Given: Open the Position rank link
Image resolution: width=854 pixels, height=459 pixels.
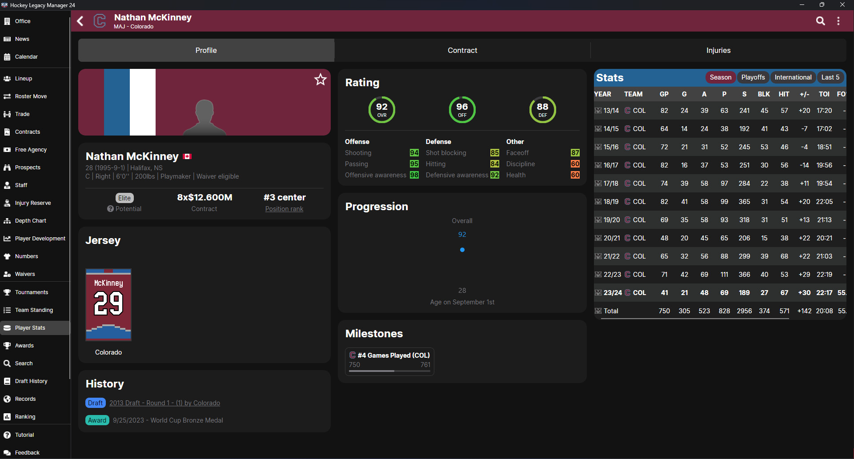Looking at the screenshot, I should point(284,209).
